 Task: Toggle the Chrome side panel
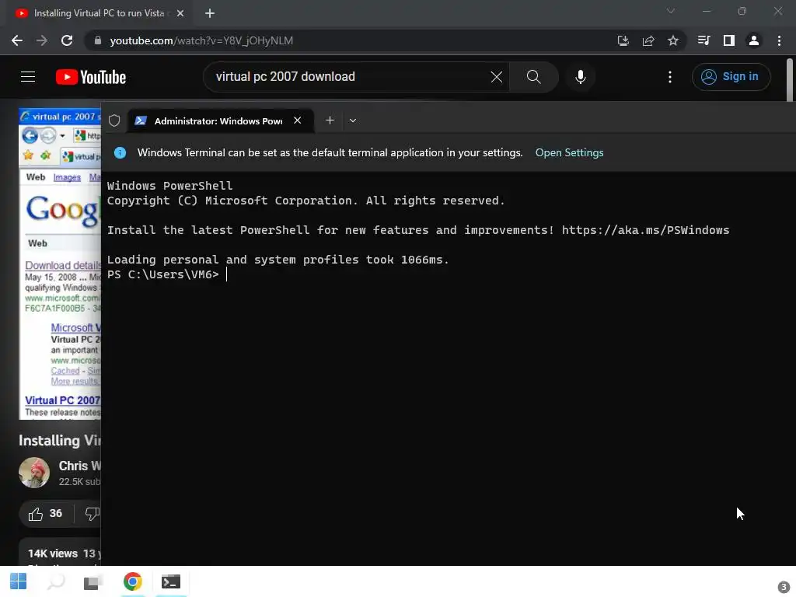click(729, 40)
